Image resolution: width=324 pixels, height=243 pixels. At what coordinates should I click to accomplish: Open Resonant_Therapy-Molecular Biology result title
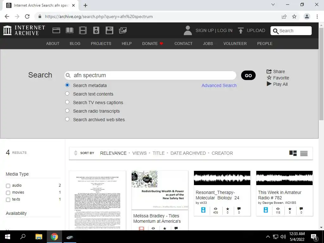coord(217,195)
